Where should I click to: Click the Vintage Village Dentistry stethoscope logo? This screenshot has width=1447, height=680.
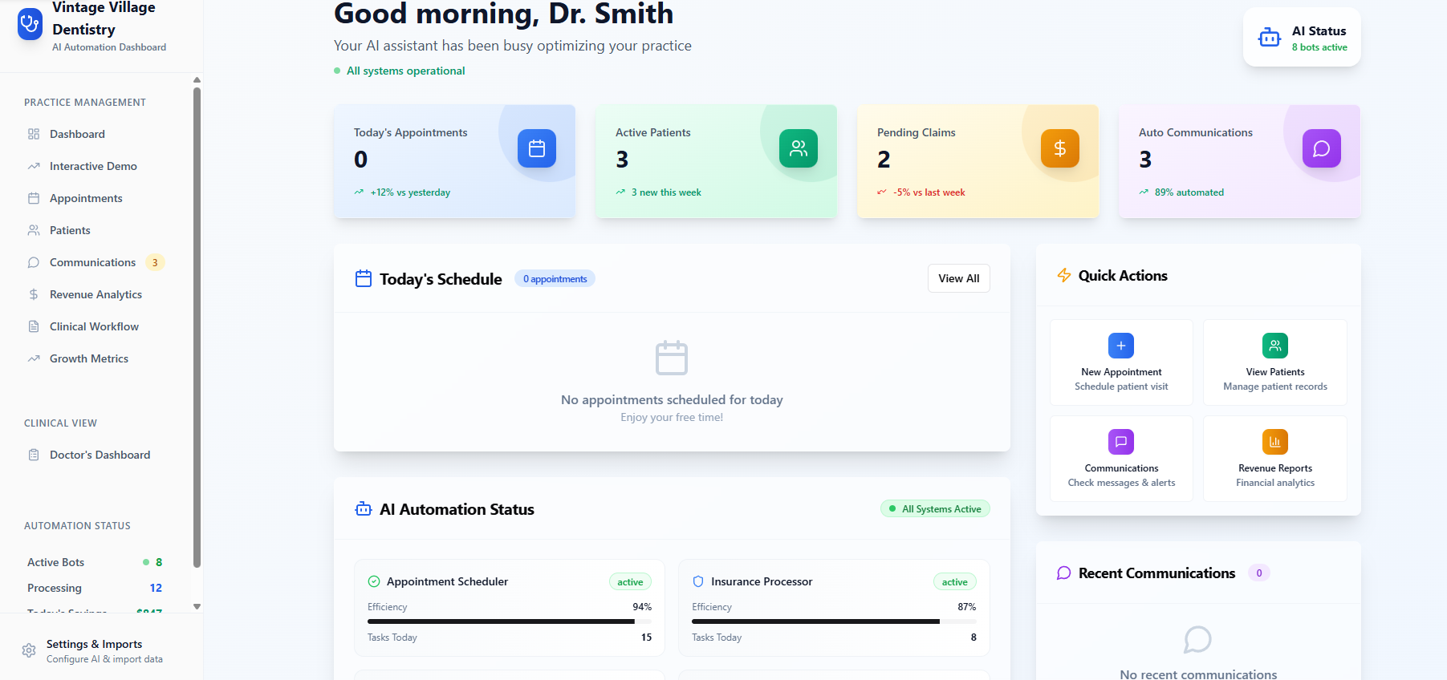pyautogui.click(x=30, y=24)
